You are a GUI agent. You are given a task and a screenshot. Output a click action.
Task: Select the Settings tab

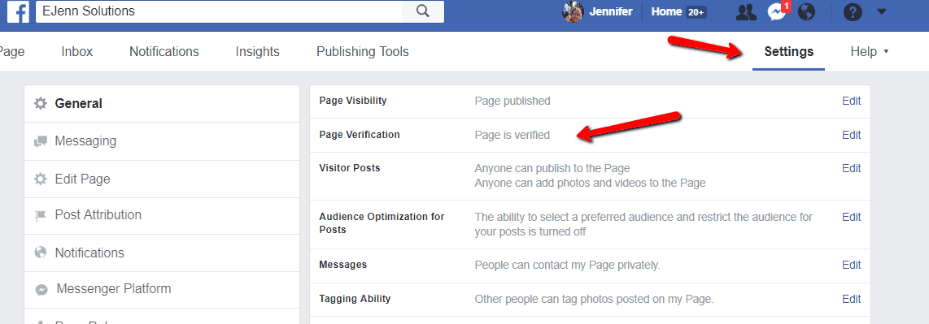[788, 51]
